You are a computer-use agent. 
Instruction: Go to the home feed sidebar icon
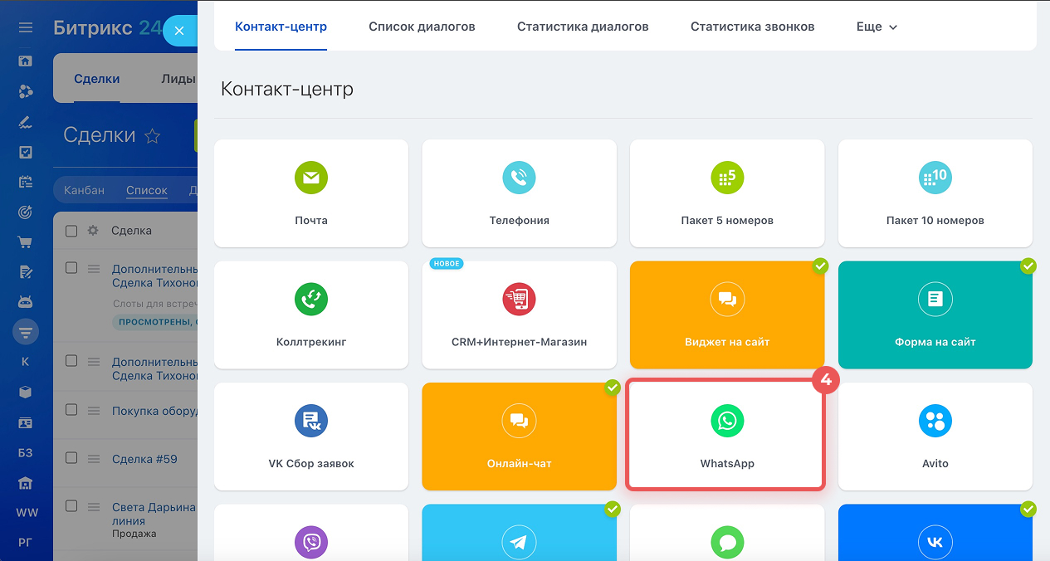tap(26, 61)
